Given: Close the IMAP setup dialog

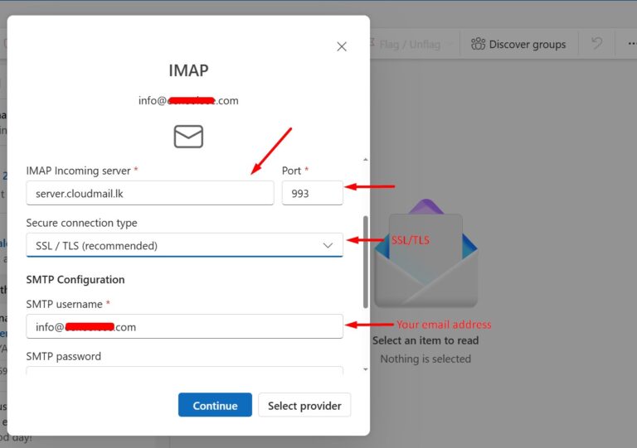Looking at the screenshot, I should tap(342, 47).
